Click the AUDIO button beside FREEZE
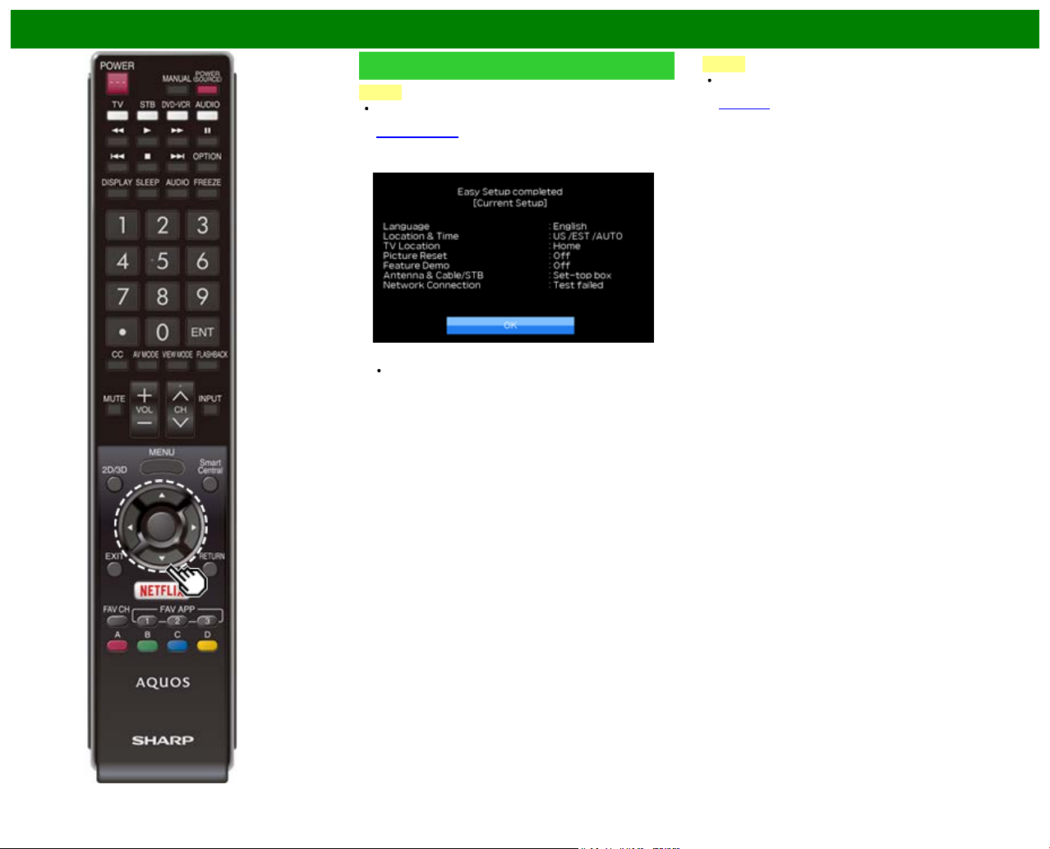Image resolution: width=1050 pixels, height=849 pixels. pyautogui.click(x=177, y=193)
